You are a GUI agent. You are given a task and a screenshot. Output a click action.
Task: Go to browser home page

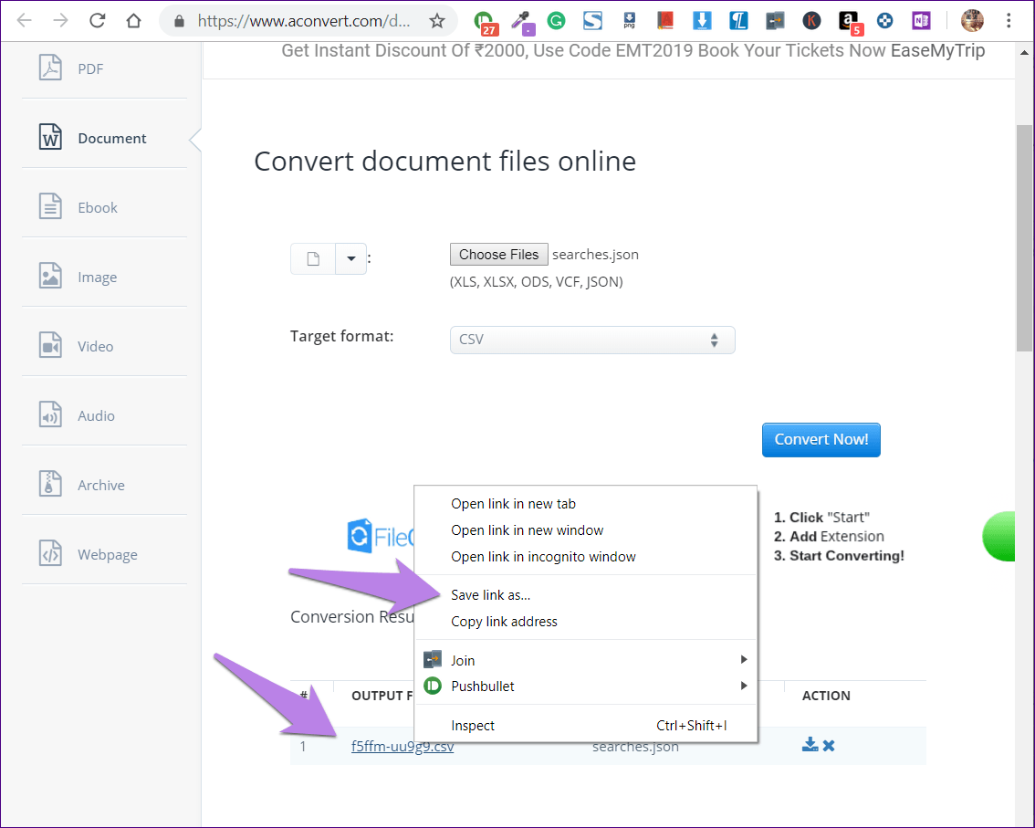click(133, 20)
